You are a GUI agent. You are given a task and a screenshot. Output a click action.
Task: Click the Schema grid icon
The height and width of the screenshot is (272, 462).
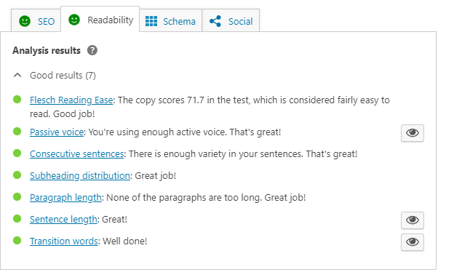coord(151,21)
